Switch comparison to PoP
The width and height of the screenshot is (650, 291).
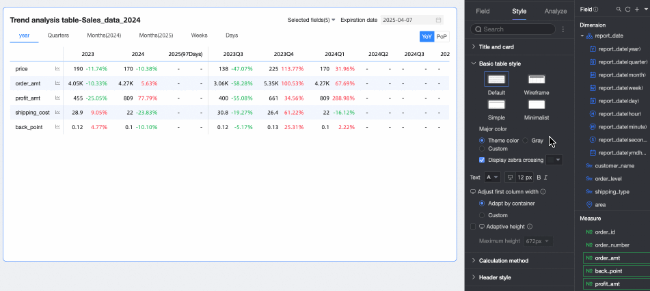442,36
